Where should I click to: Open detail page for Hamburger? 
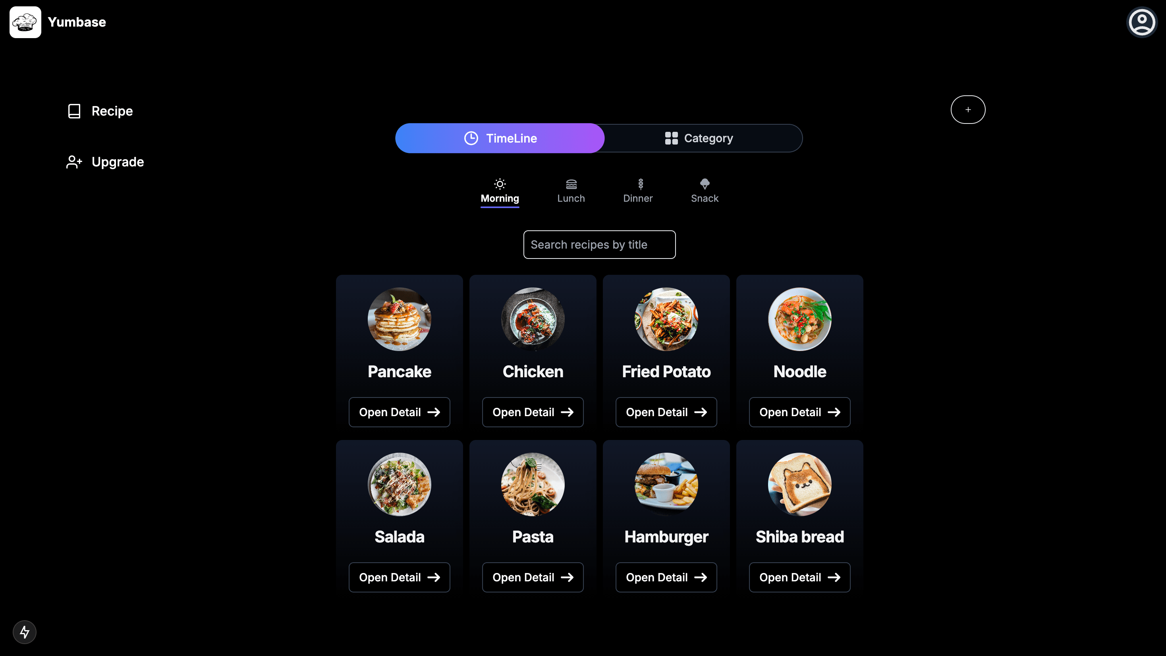[666, 577]
